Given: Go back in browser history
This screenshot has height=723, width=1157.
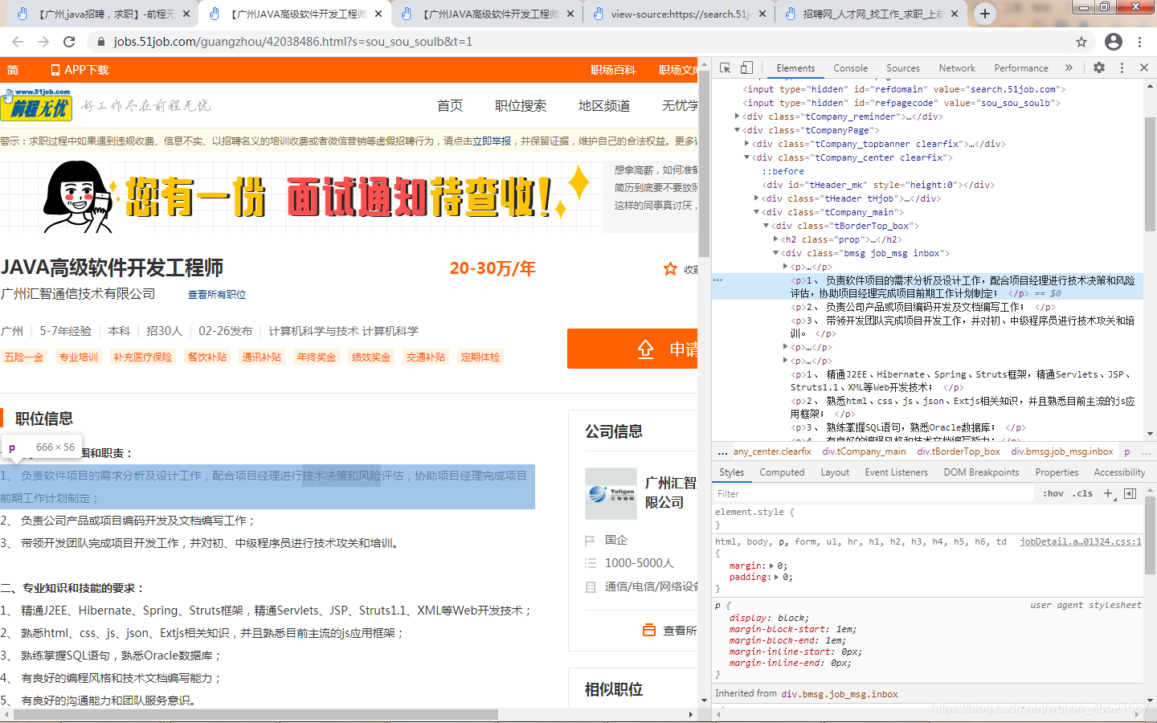Looking at the screenshot, I should pos(18,42).
